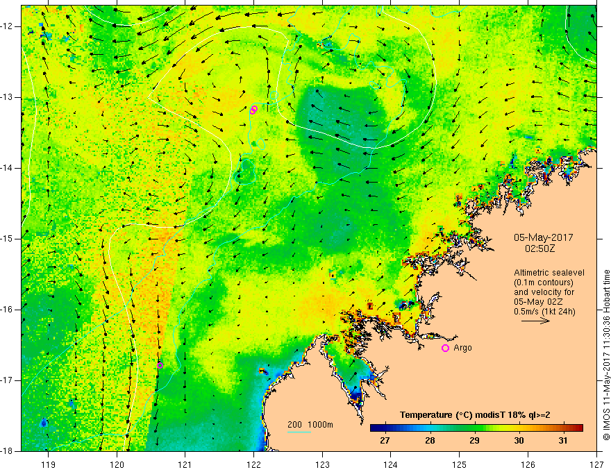Screen dimensions: 611x472
Task: Click longitude axis label '127'
Action: 596,464
